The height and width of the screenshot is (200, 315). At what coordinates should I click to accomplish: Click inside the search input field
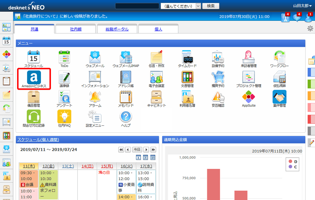pyautogui.click(x=137, y=6)
